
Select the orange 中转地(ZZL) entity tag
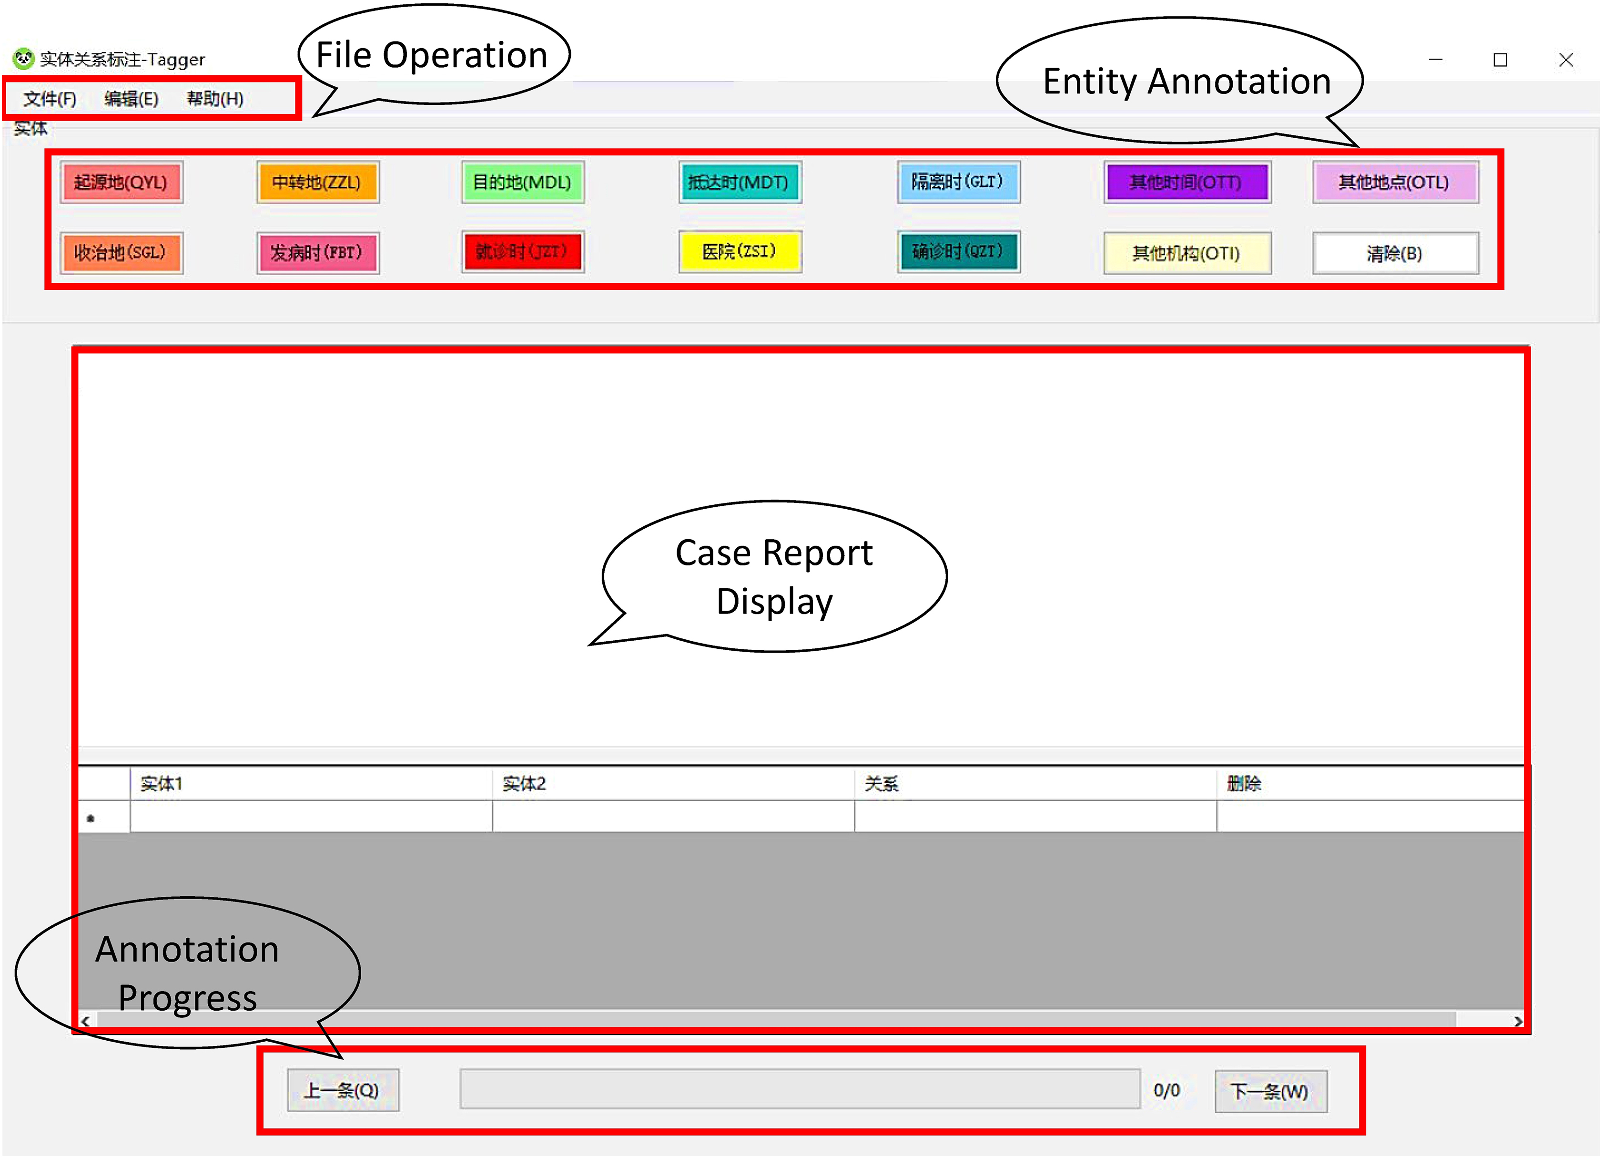pos(317,182)
